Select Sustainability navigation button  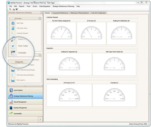click(x=25, y=114)
